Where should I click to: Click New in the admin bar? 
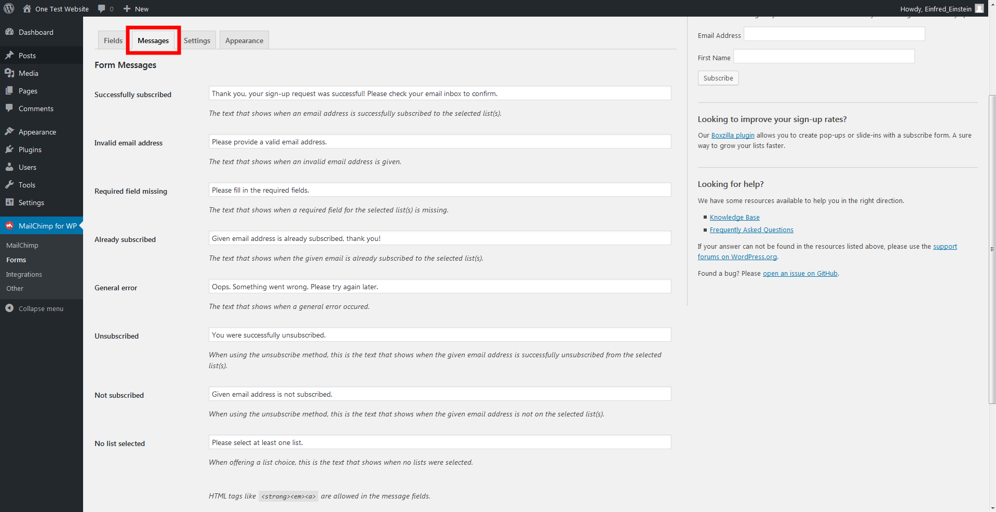coord(142,9)
